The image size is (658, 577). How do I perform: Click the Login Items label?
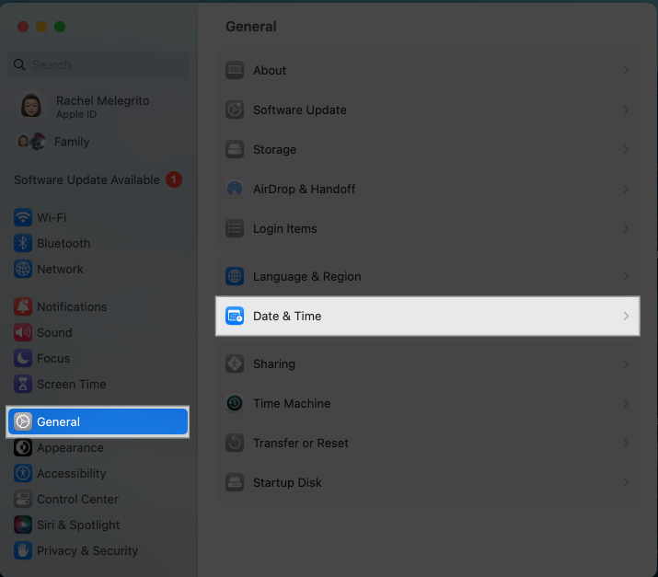coord(285,229)
